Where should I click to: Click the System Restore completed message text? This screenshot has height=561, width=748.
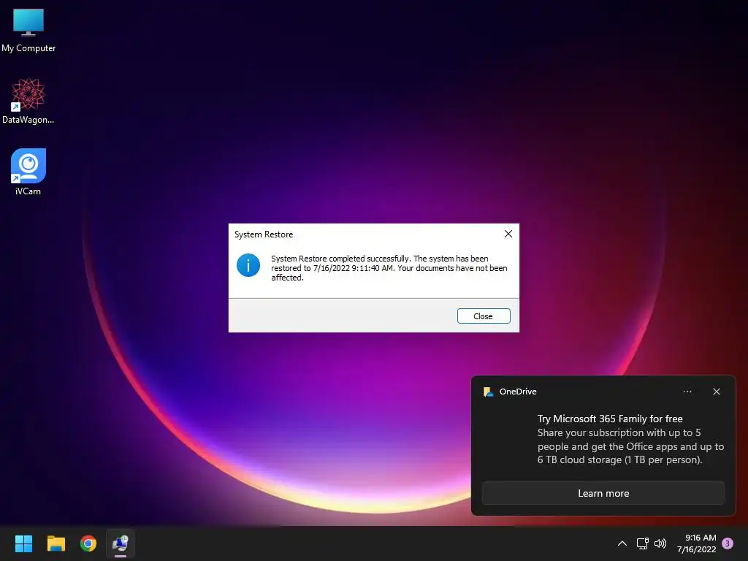point(389,267)
